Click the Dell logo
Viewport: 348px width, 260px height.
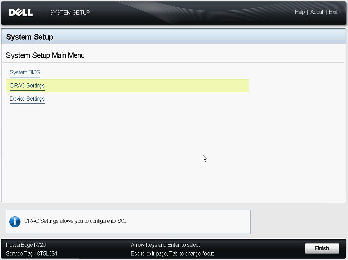(20, 12)
